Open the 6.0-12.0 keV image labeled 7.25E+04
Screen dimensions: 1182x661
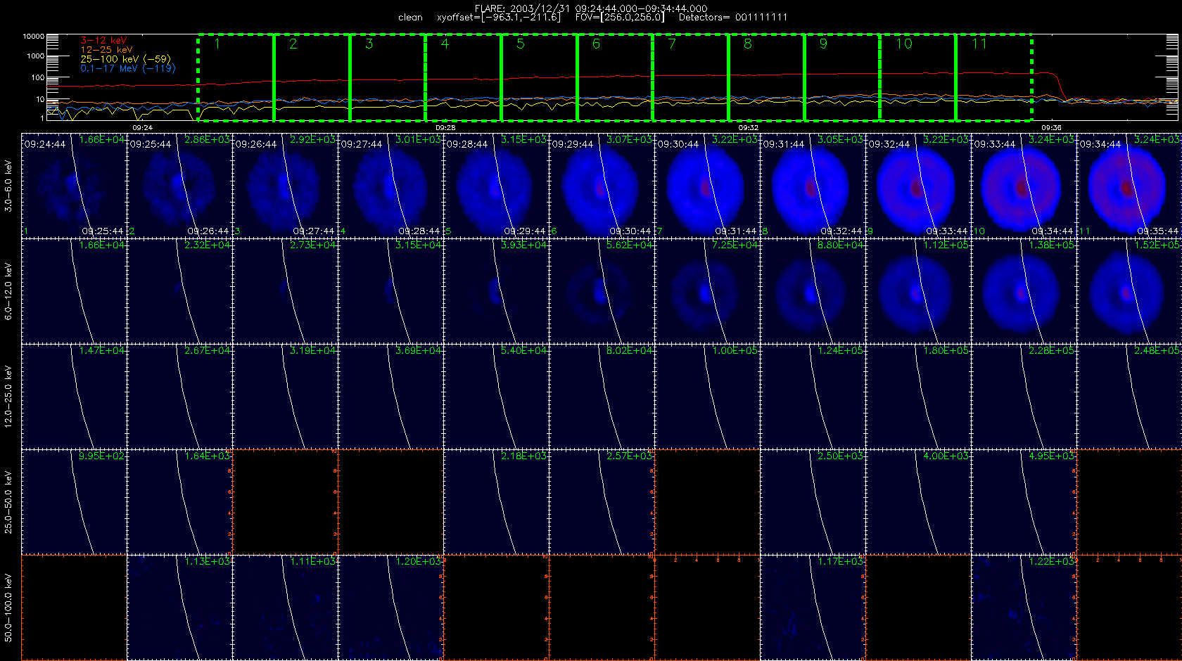707,291
